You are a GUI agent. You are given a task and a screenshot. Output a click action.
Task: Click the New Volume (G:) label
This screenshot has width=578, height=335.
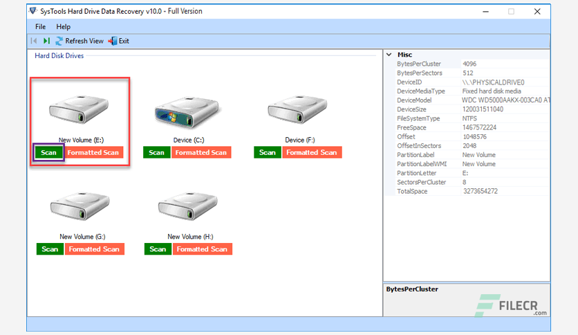tap(82, 237)
